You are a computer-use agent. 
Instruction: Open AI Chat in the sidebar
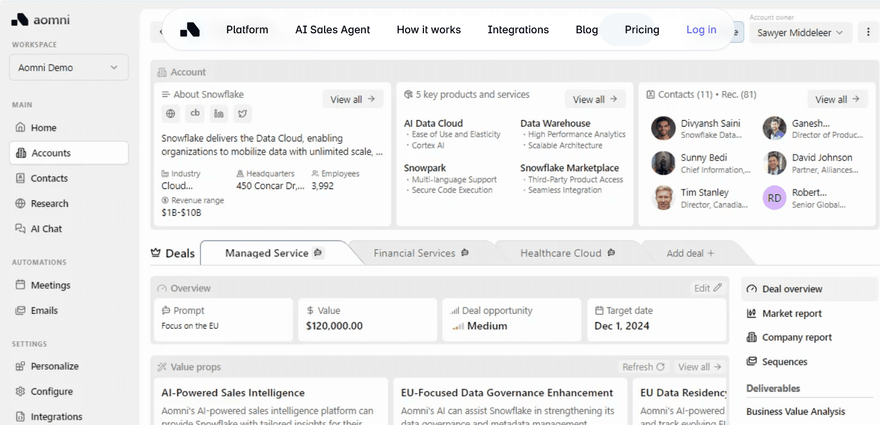click(46, 229)
